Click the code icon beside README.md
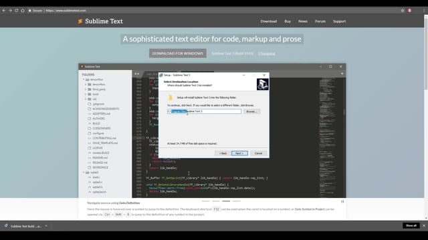 coord(89,158)
